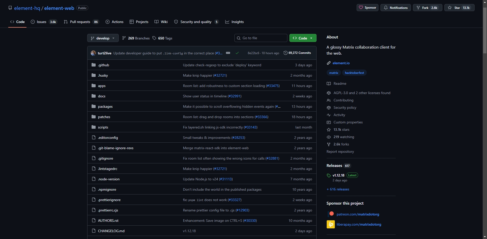Open the Insights tab
Screen dimensions: 487x239
(x=235, y=22)
